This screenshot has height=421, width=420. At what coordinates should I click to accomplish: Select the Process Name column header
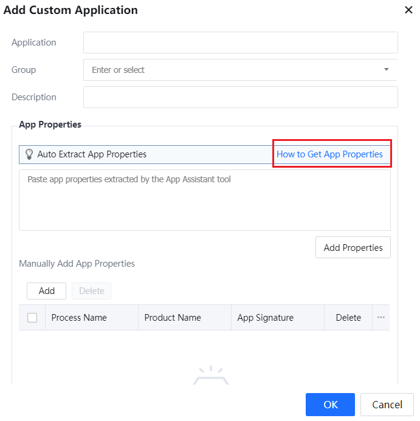coord(79,318)
